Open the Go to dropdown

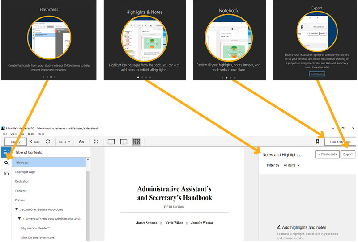[x=64, y=142]
